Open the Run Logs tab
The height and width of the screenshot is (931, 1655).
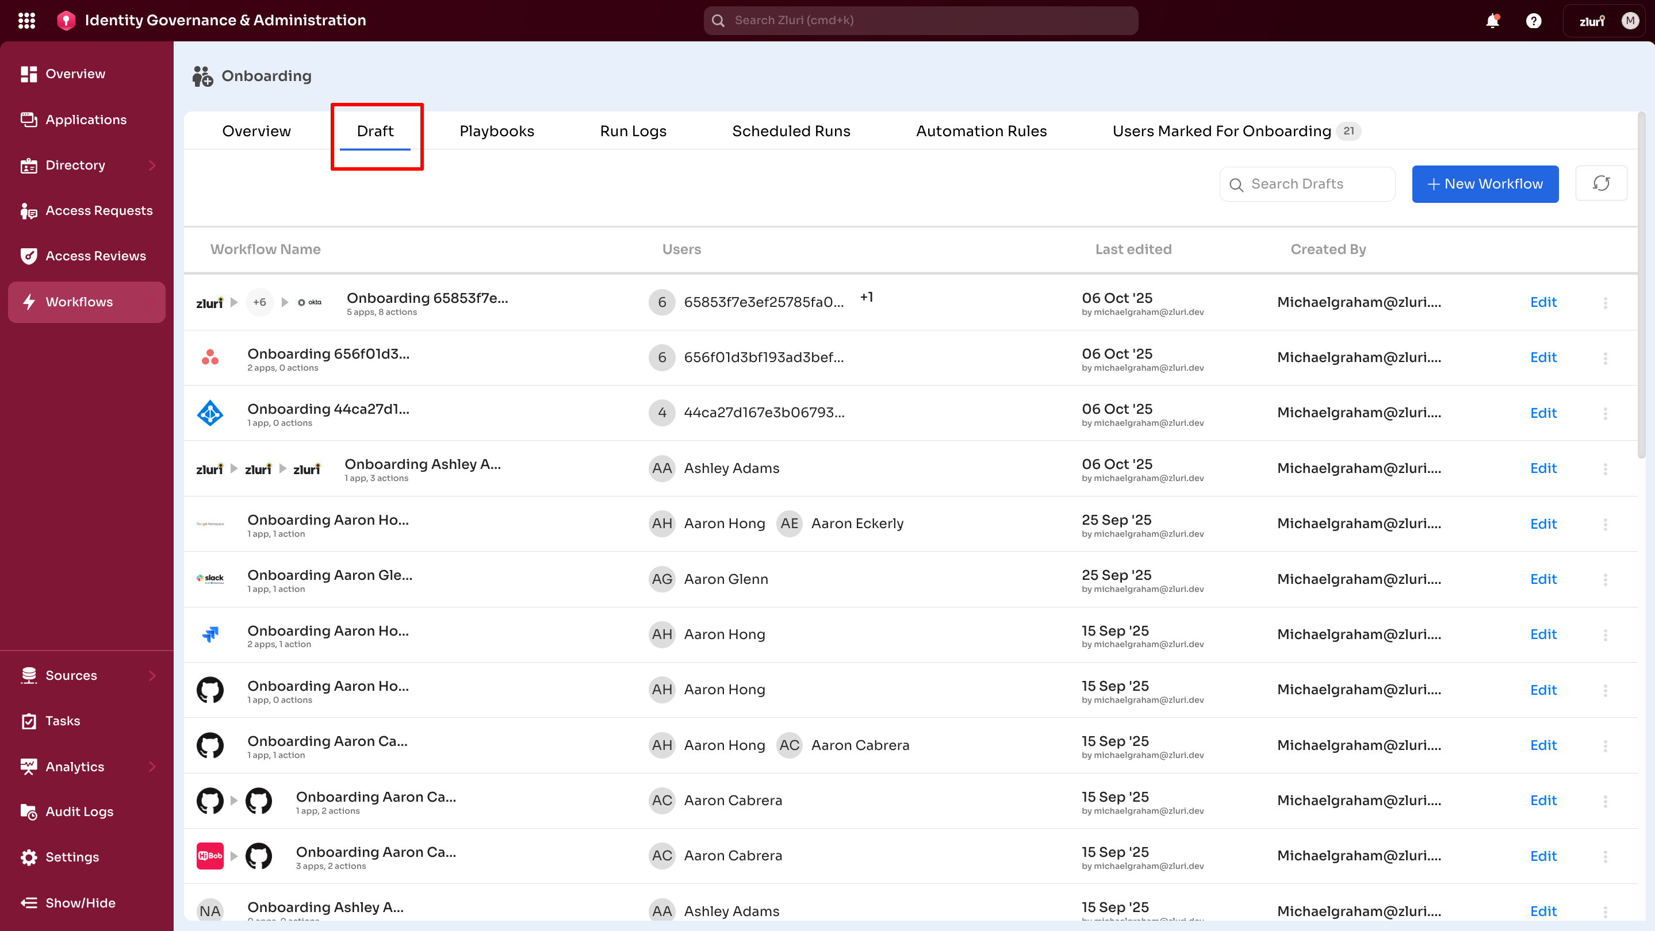click(x=633, y=131)
